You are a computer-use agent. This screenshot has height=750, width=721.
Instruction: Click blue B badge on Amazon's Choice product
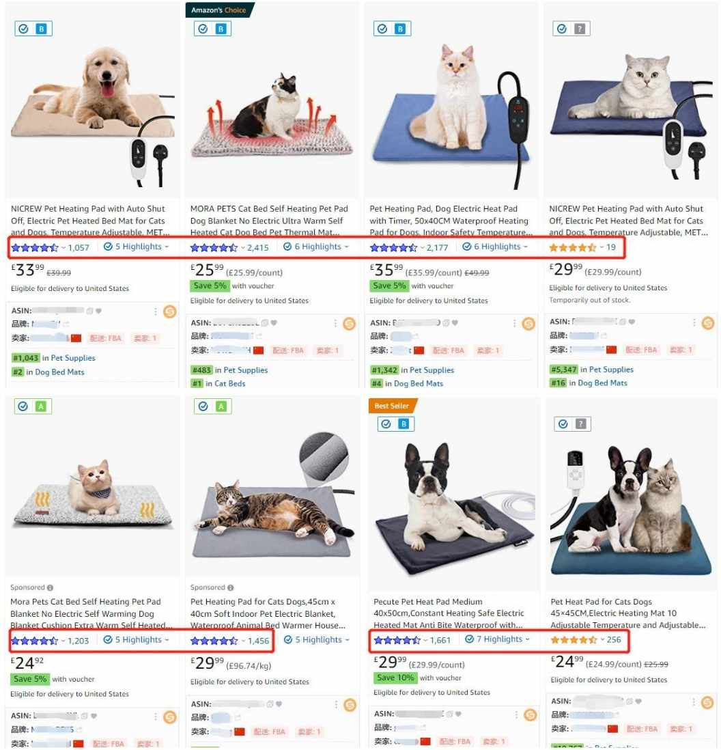(x=221, y=29)
